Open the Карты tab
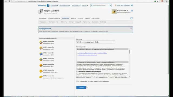The width and height of the screenshot is (173, 97). 73,18
